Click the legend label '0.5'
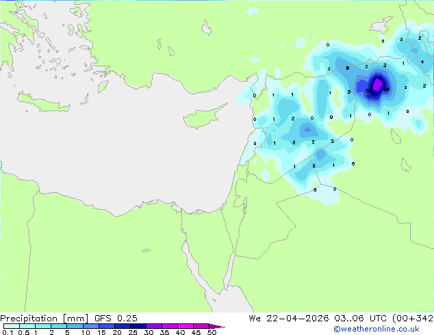 click(23, 332)
